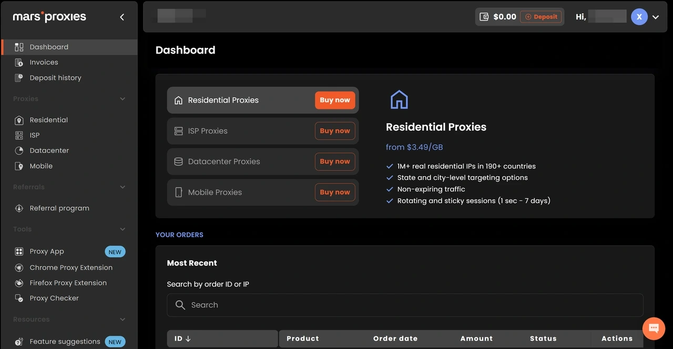Click the Deposit button

point(541,17)
